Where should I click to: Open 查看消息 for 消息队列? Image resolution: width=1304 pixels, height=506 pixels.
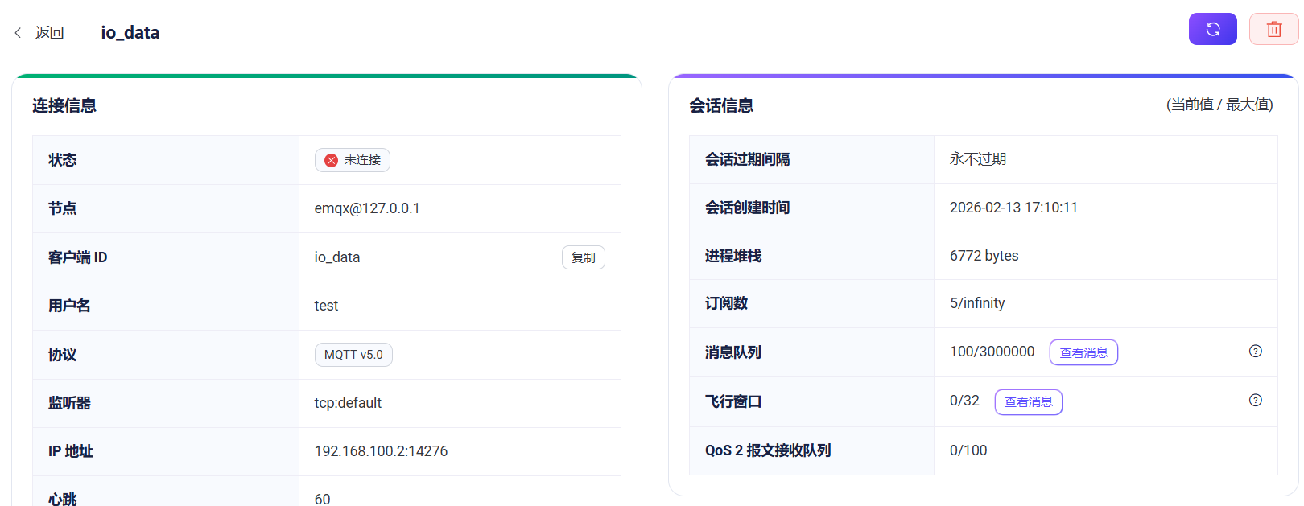[1083, 352]
